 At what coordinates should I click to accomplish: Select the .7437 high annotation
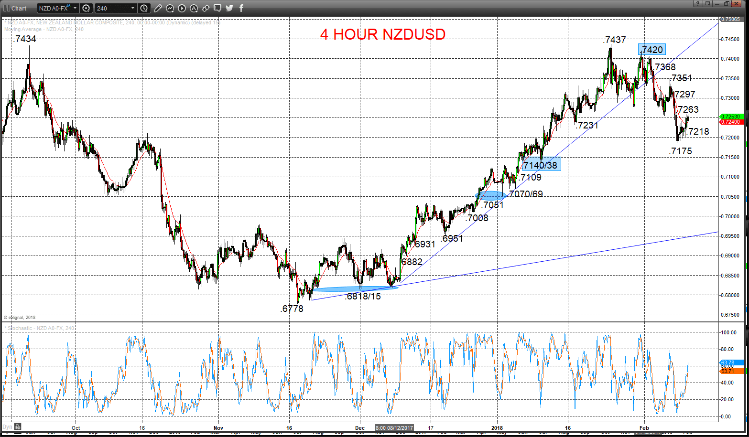pyautogui.click(x=615, y=40)
